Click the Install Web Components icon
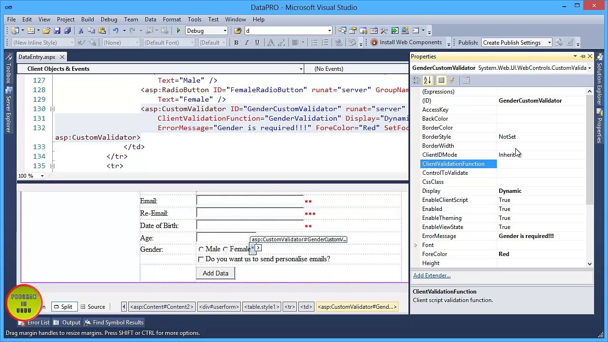Image resolution: width=608 pixels, height=342 pixels. tap(374, 43)
